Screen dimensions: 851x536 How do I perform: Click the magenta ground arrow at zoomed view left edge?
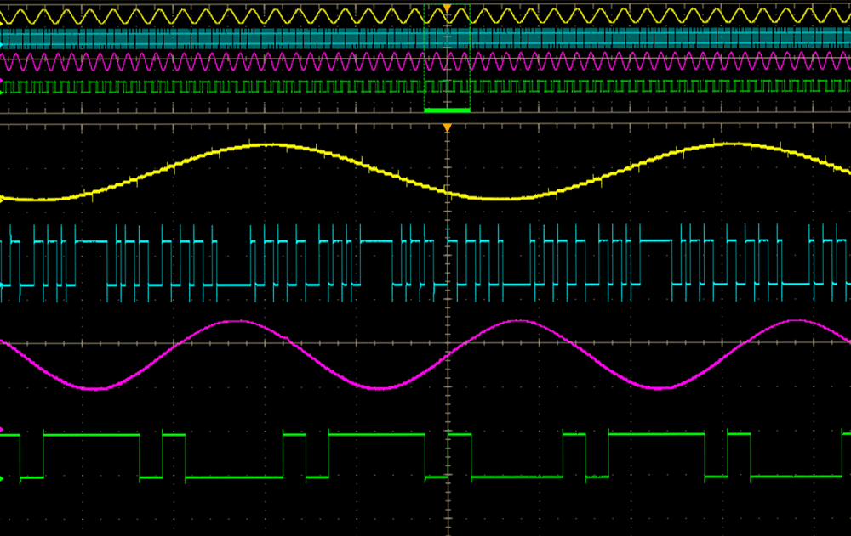pyautogui.click(x=3, y=430)
